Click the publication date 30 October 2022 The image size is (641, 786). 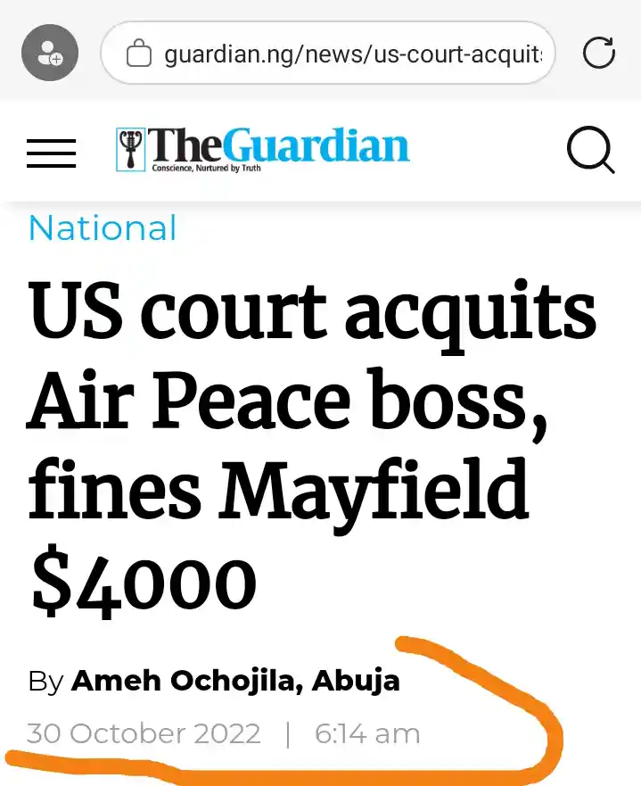click(143, 733)
